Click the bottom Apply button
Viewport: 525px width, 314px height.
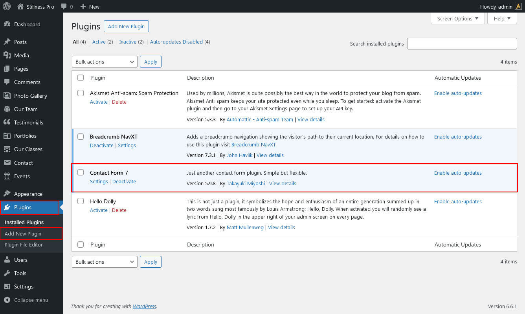[151, 262]
